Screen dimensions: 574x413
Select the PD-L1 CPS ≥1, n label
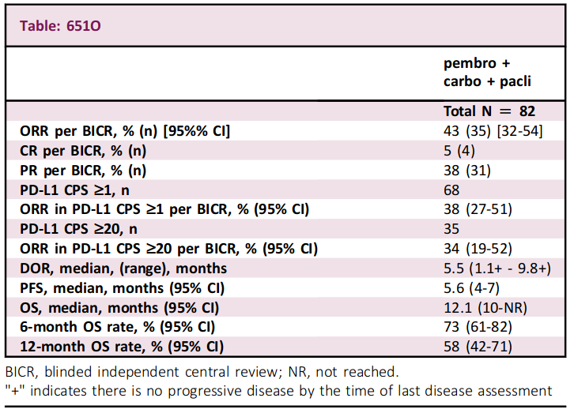pos(74,190)
